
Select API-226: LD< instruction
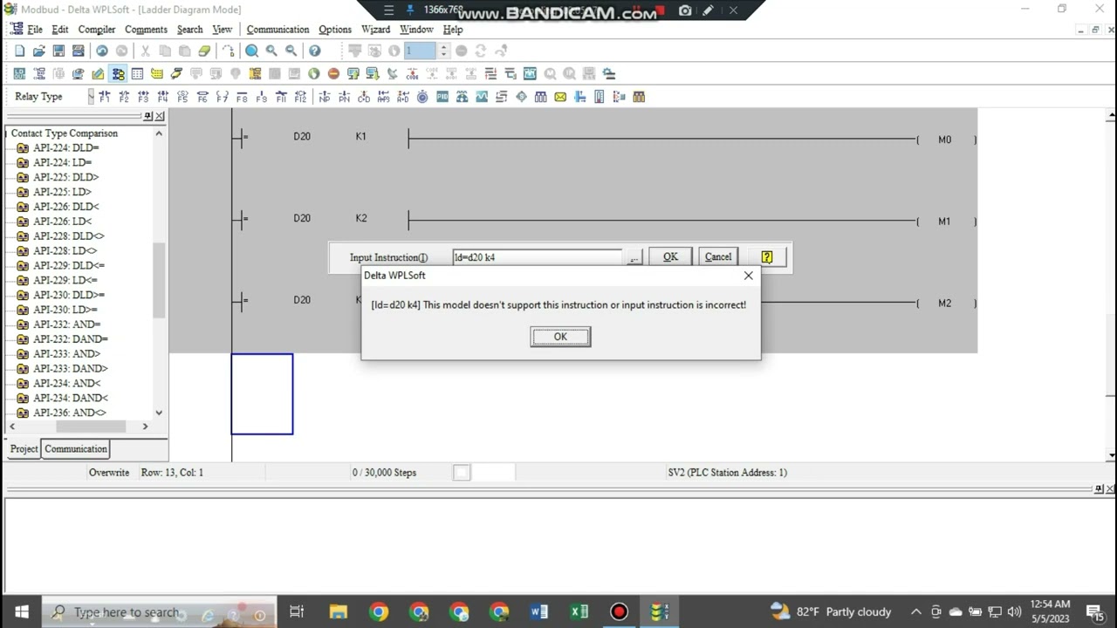pyautogui.click(x=62, y=222)
